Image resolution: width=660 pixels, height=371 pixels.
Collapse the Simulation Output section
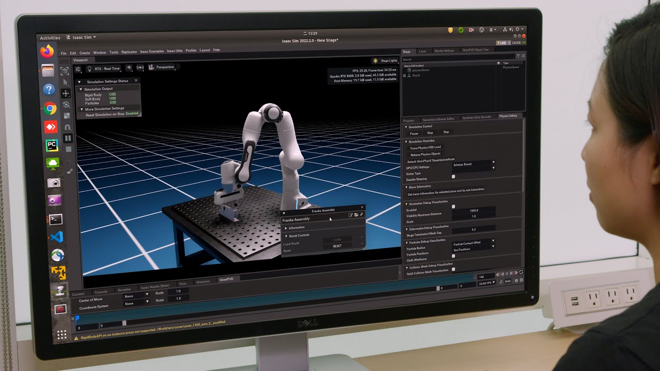tap(80, 89)
